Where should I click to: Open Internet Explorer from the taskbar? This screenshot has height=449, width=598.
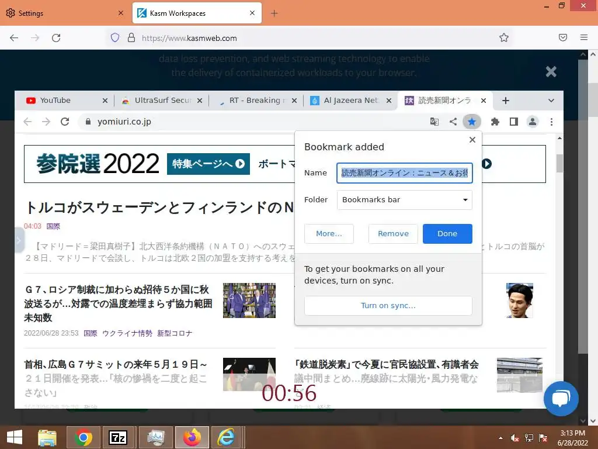(x=227, y=437)
